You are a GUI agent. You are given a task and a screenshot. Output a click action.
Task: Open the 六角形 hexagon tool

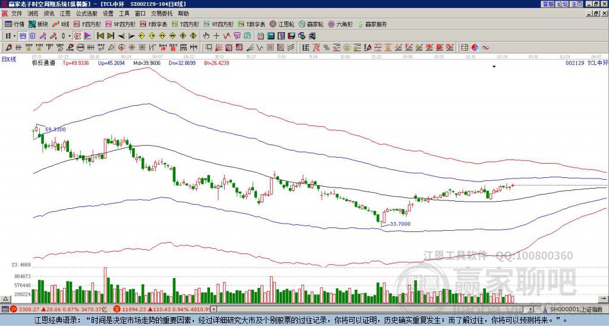[x=341, y=24]
